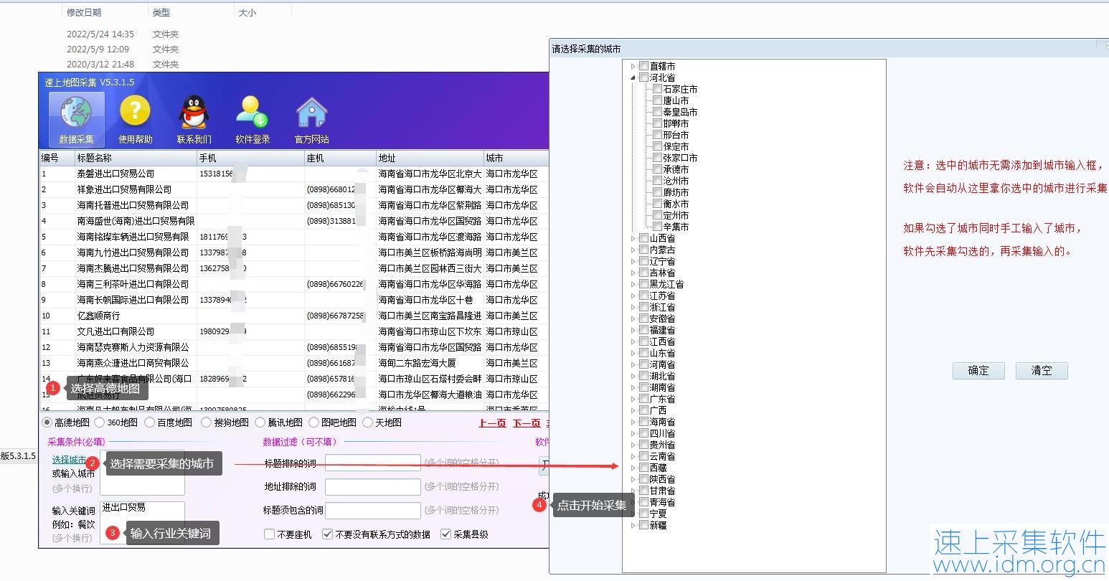The height and width of the screenshot is (581, 1109).
Task: Select the 天地图 radio button
Action: 368,422
